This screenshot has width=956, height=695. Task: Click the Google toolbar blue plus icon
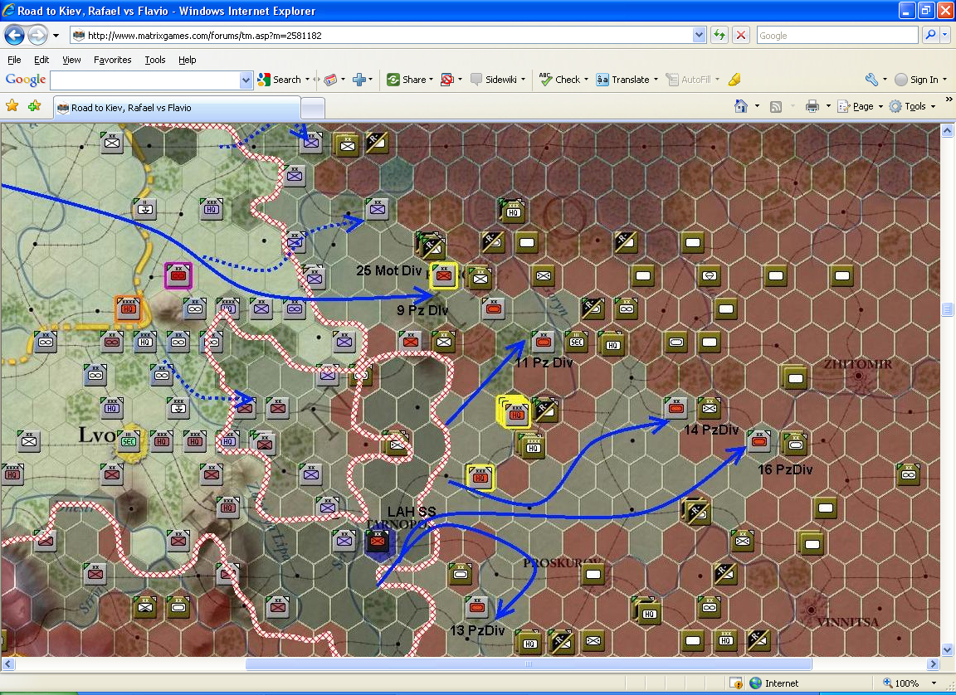coord(359,80)
